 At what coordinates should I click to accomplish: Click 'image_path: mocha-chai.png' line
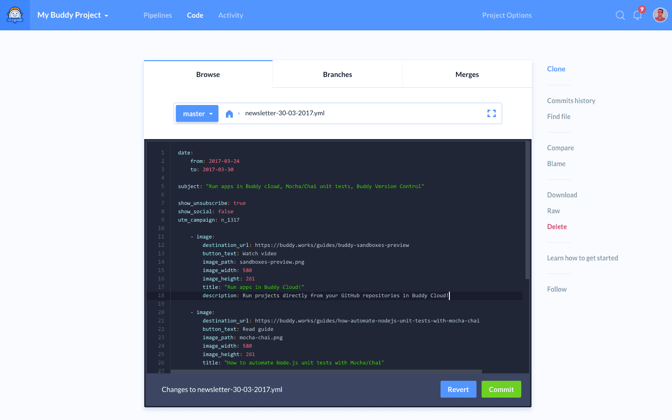click(x=243, y=337)
